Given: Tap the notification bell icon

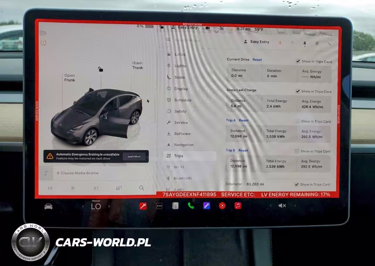Looking at the screenshot, I should 305,43.
